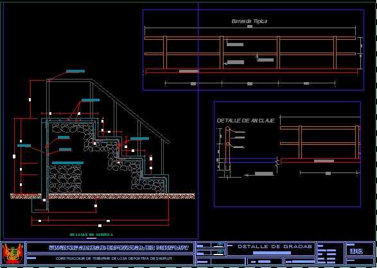Viewport: 377px width, 268px height.
Task: Click the diagonal handrail over the stair section
Action: pyautogui.click(x=131, y=111)
